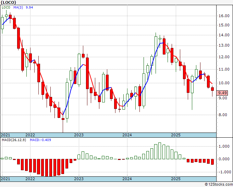Viewport: 233px width, 187px height.
Task: Click the MA(3) legend label
Action: pyautogui.click(x=18, y=8)
